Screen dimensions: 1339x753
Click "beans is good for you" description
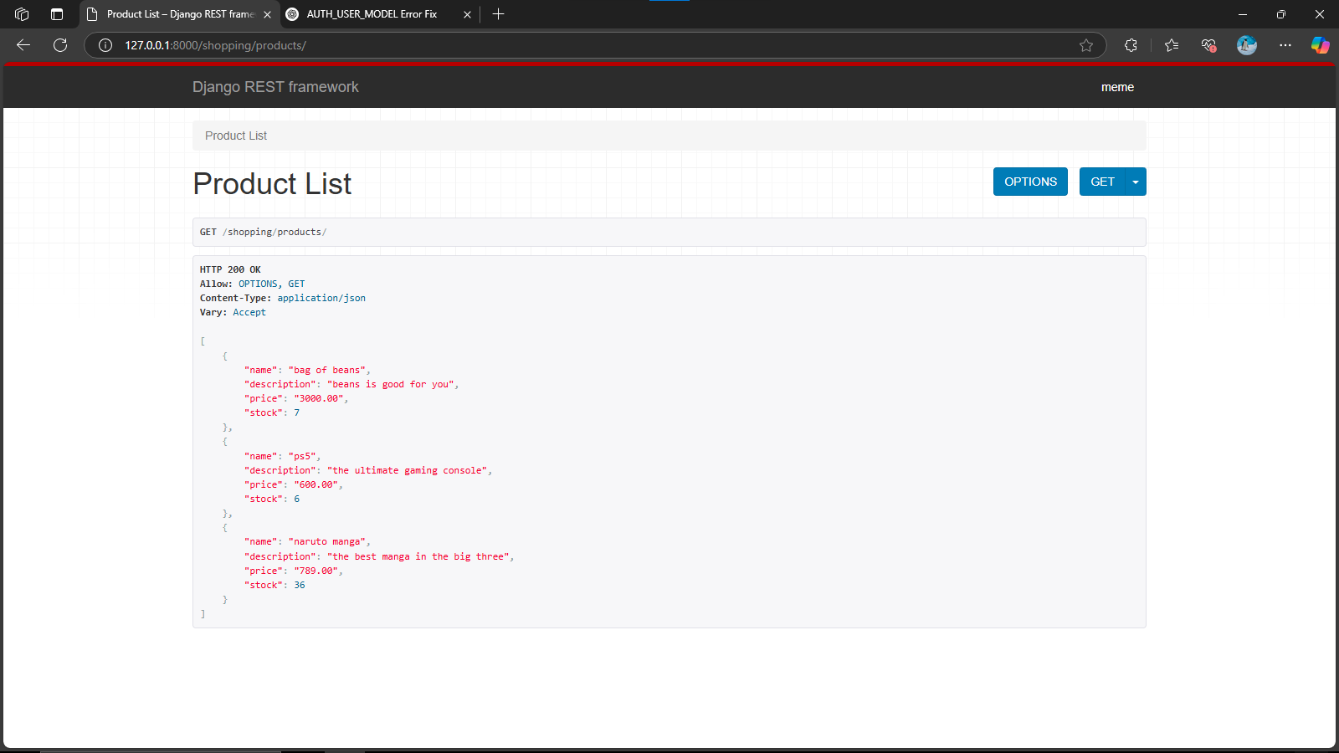tap(391, 384)
